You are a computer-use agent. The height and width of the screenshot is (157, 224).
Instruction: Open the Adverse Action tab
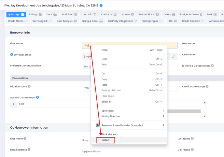pos(216,21)
